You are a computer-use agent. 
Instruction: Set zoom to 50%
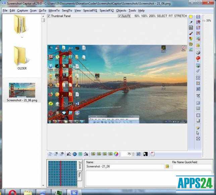tap(137, 16)
